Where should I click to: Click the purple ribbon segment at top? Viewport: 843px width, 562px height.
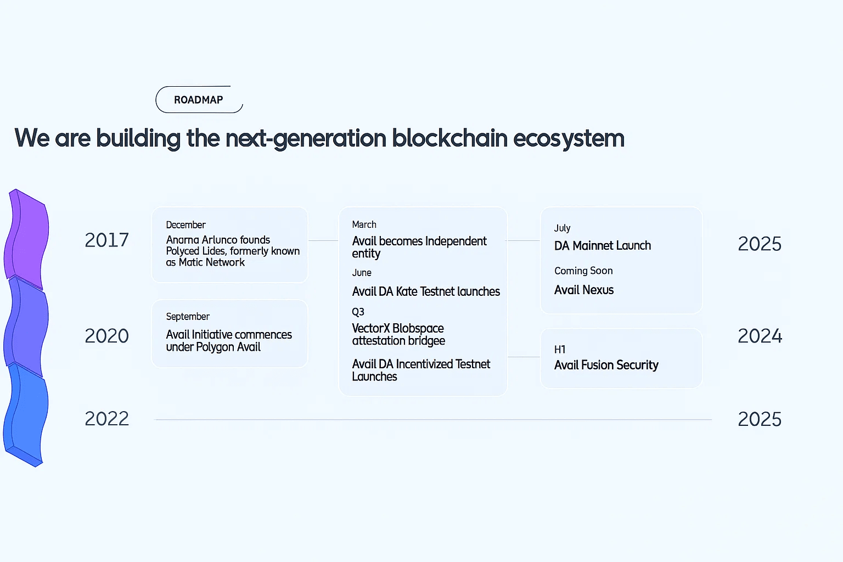(27, 239)
